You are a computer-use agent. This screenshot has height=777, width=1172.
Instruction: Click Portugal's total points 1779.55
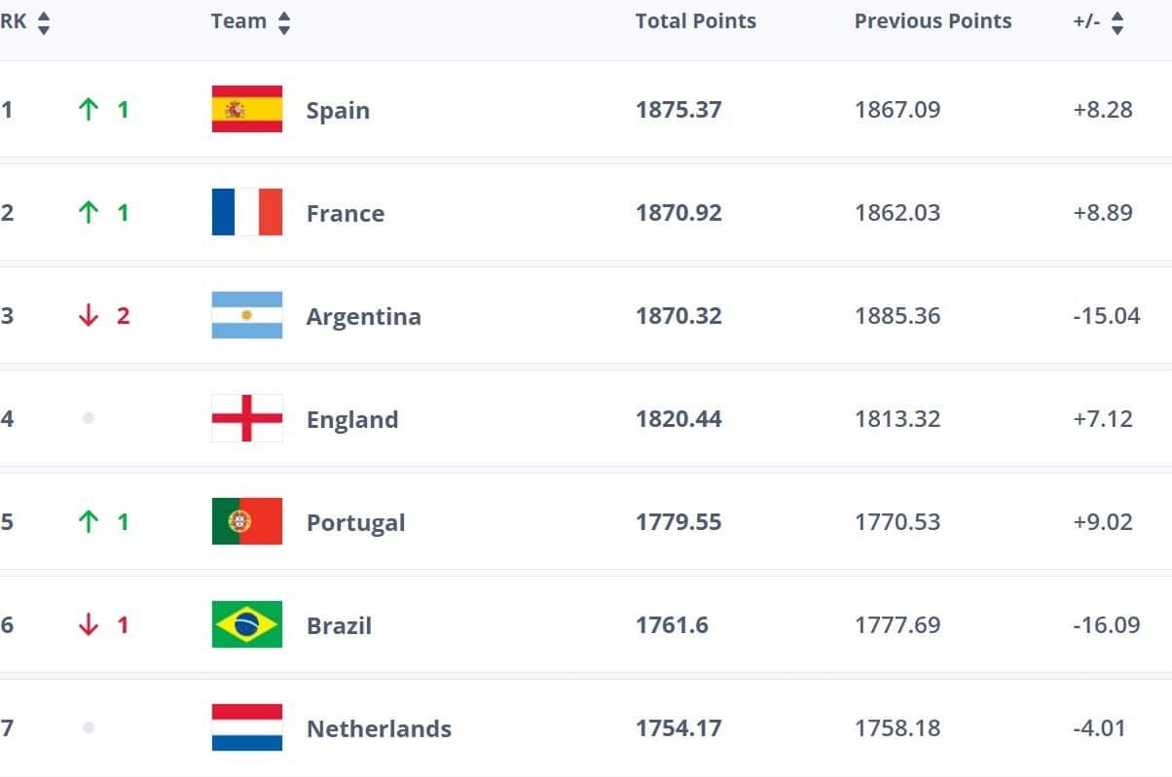pos(678,522)
